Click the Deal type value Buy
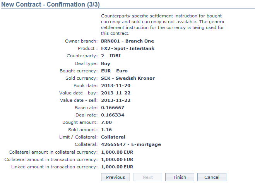 click(x=106, y=63)
